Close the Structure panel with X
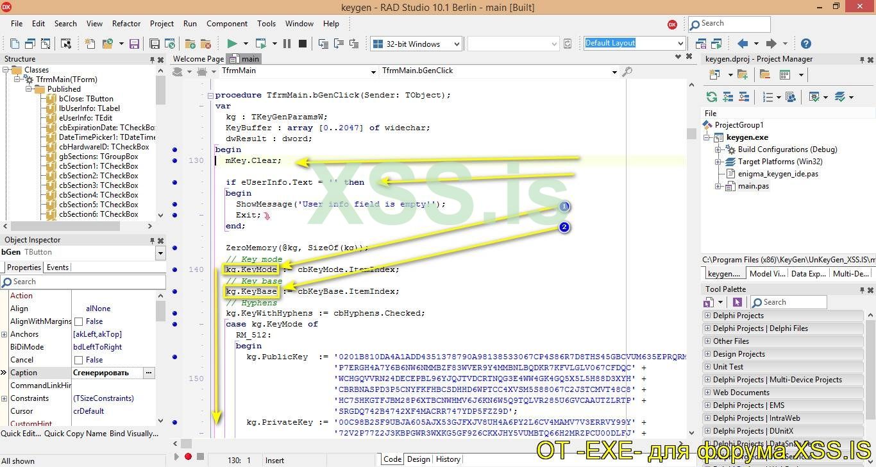Image resolution: width=876 pixels, height=467 pixels. coord(162,60)
